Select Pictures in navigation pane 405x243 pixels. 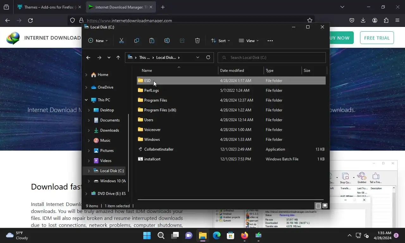point(107,151)
